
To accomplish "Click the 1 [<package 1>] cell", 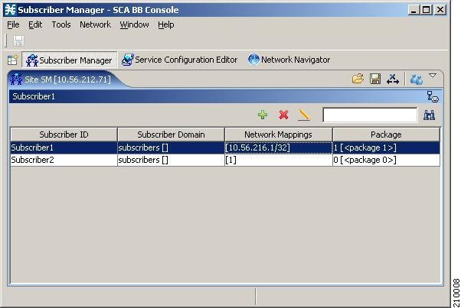I will coord(386,148).
